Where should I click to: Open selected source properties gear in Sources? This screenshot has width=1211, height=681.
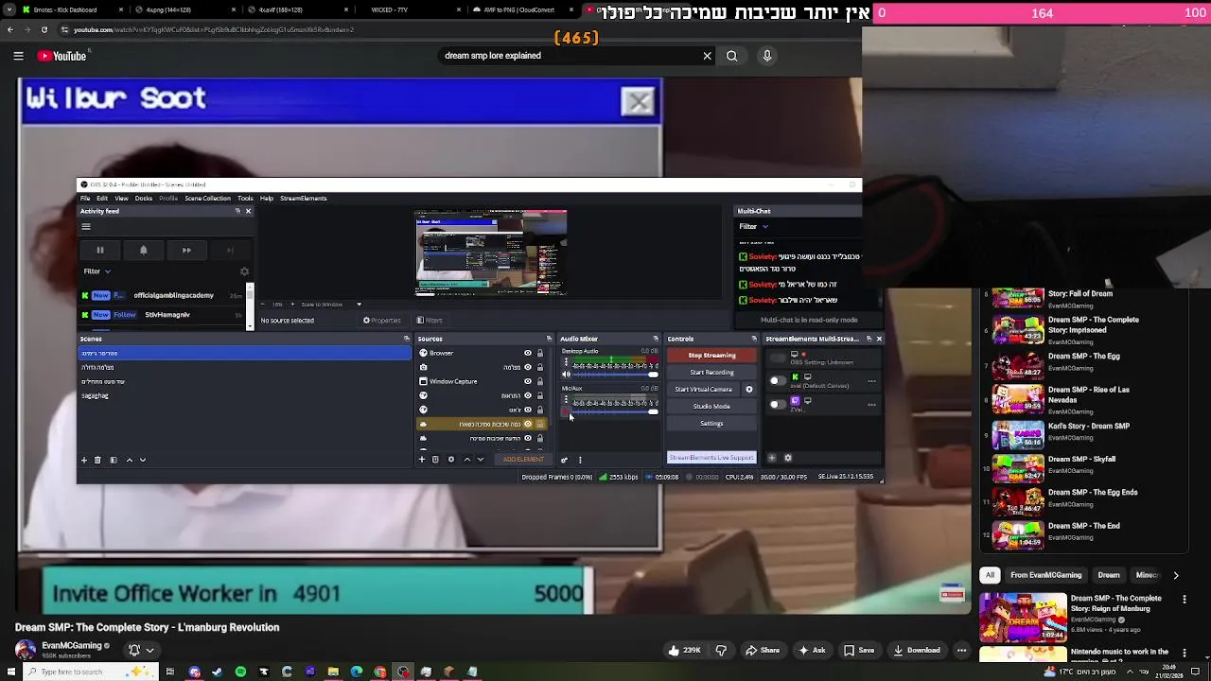(x=451, y=460)
